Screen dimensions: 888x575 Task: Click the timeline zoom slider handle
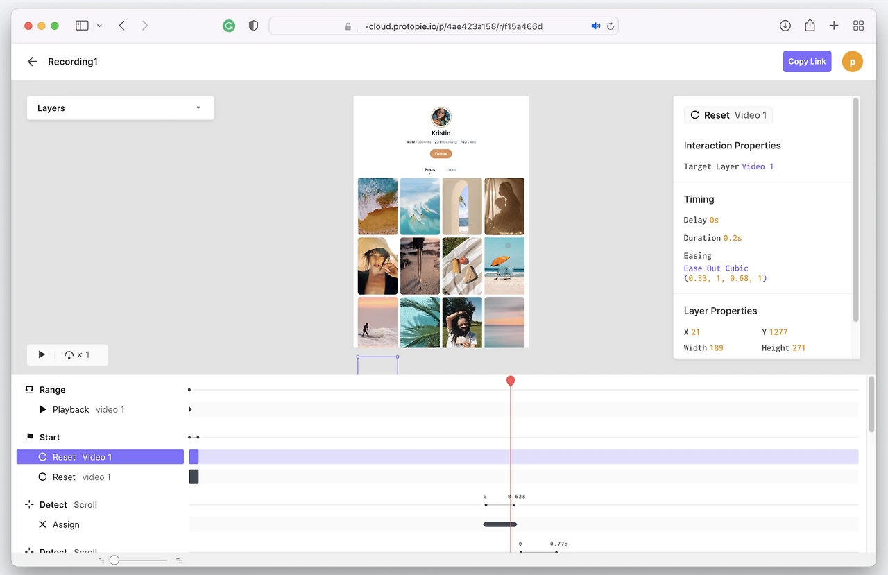click(x=114, y=560)
